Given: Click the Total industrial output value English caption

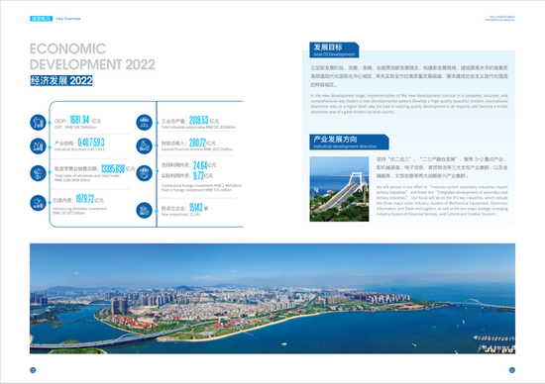Looking at the screenshot, I should pyautogui.click(x=198, y=128).
